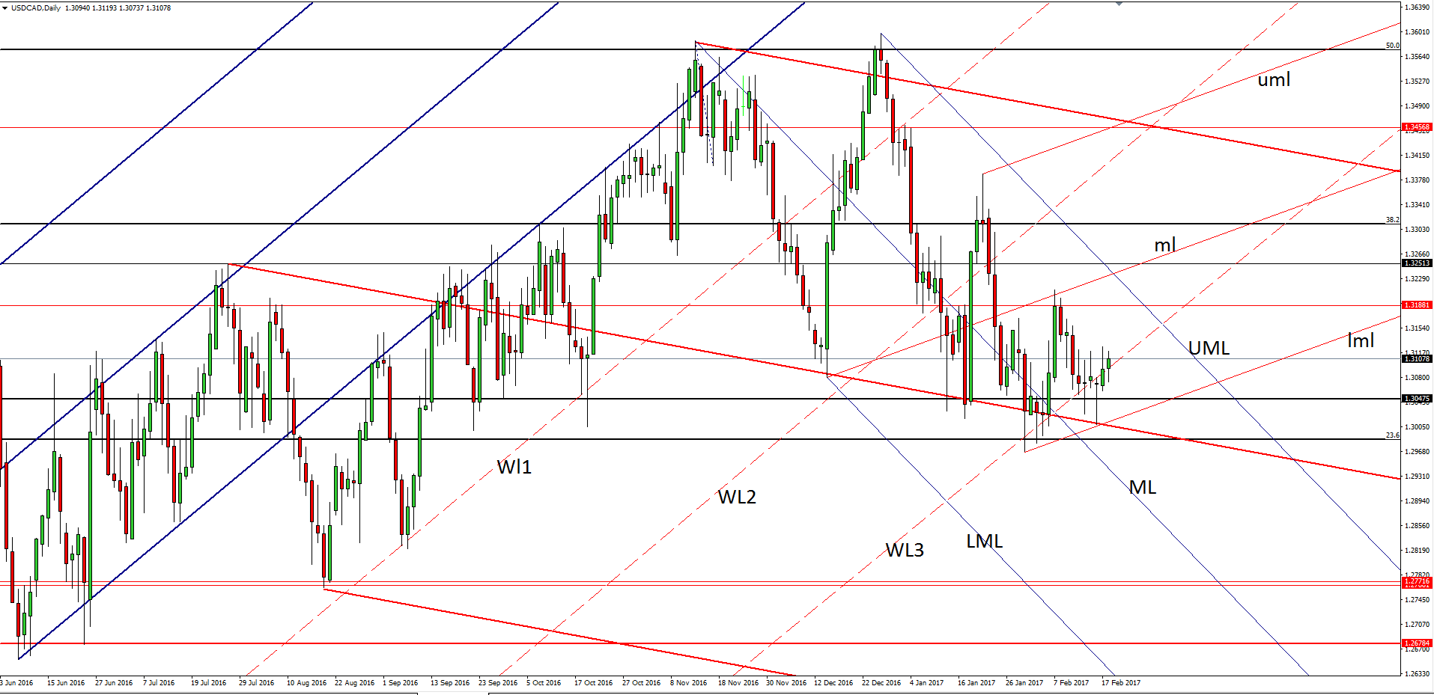Click the current price tag 1.31078 on axis
The image size is (1434, 695).
(x=1417, y=359)
